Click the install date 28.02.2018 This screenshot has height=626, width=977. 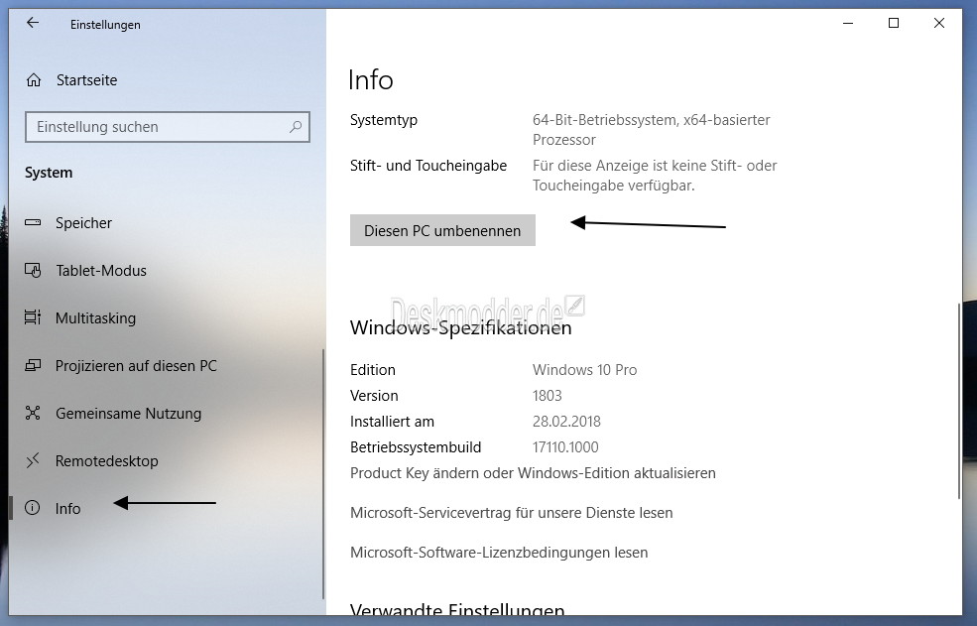566,422
